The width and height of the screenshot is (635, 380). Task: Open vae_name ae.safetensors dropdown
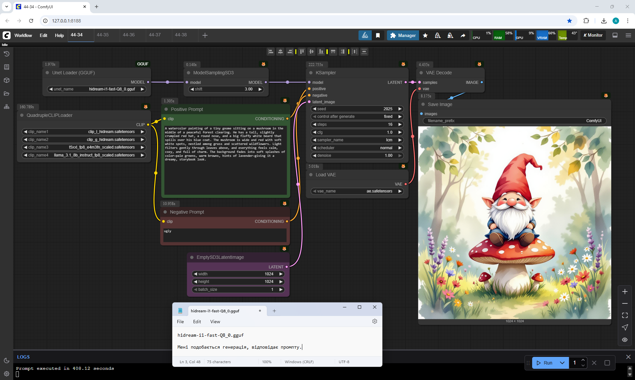(x=357, y=191)
